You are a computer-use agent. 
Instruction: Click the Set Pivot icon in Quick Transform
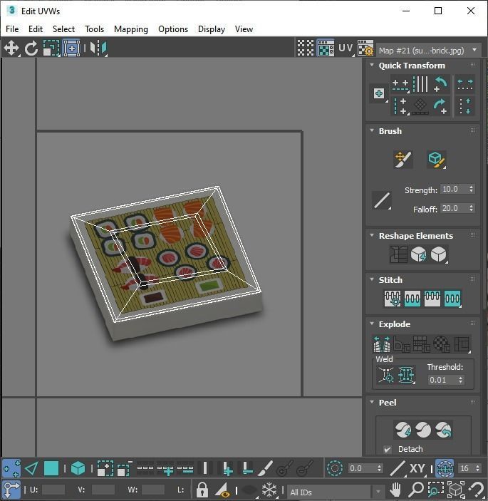[379, 93]
